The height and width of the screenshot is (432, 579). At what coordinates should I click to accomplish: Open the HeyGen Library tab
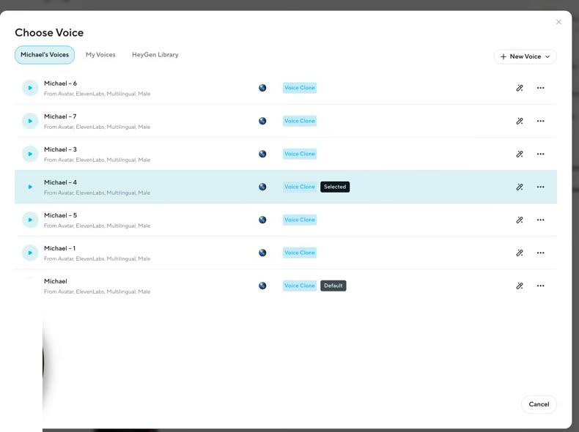[x=155, y=55]
